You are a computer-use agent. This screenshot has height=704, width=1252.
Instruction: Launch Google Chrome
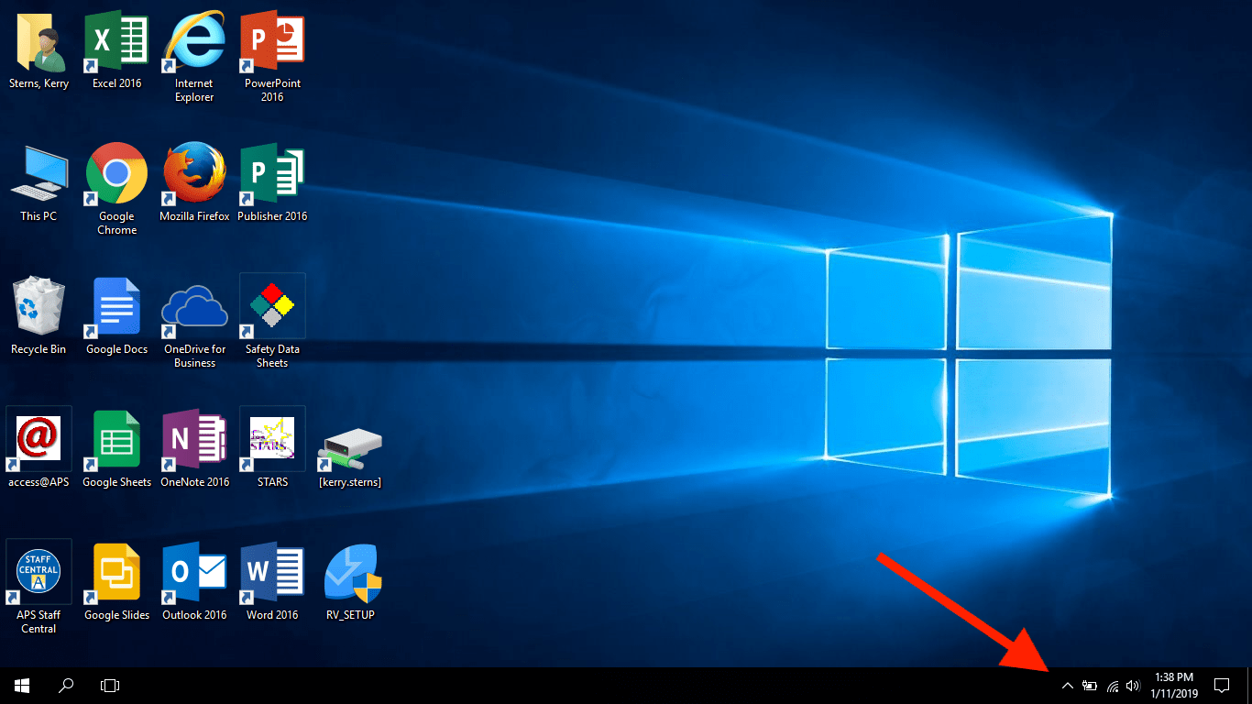115,174
